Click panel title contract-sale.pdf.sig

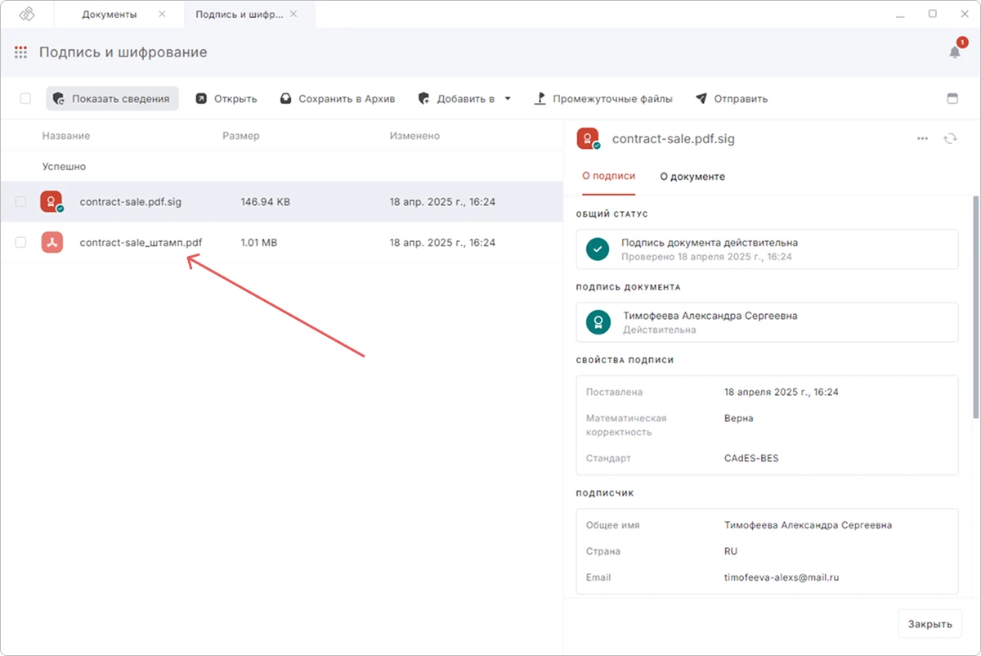[674, 139]
